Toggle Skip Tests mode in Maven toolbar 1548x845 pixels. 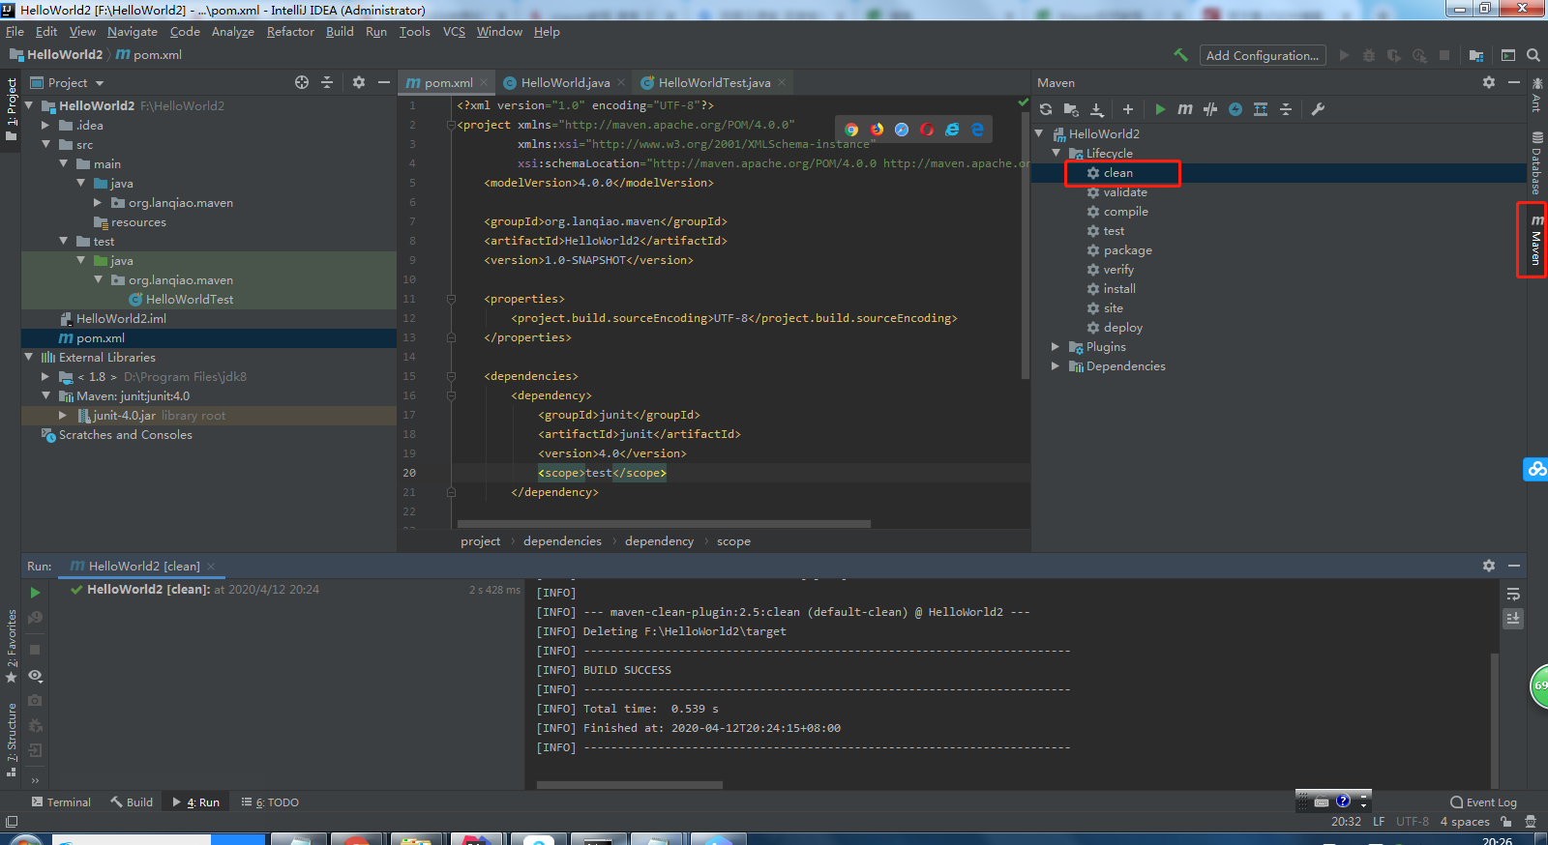(x=1210, y=109)
